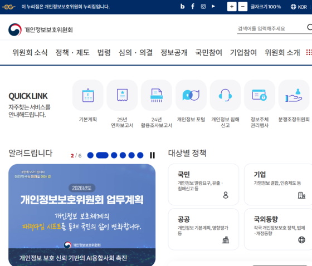Open 분쟁조정위원회 hand icon
The image size is (312, 266).
point(294,95)
